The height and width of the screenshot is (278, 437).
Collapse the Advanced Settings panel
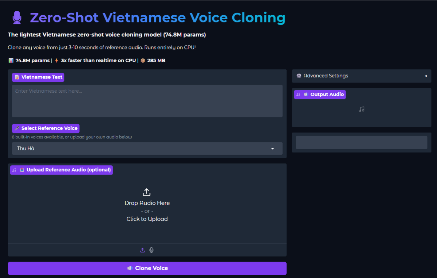tap(425, 76)
